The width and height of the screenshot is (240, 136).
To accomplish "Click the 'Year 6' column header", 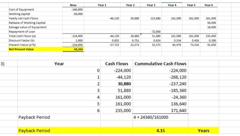I will pos(208,5).
